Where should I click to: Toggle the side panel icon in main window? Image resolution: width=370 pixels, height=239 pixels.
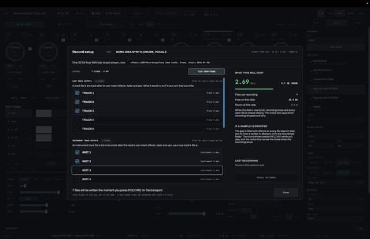[x=321, y=13]
